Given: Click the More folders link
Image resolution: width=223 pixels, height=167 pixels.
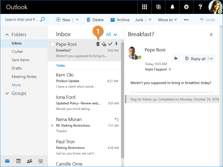Looking at the screenshot, I should tap(16, 85).
